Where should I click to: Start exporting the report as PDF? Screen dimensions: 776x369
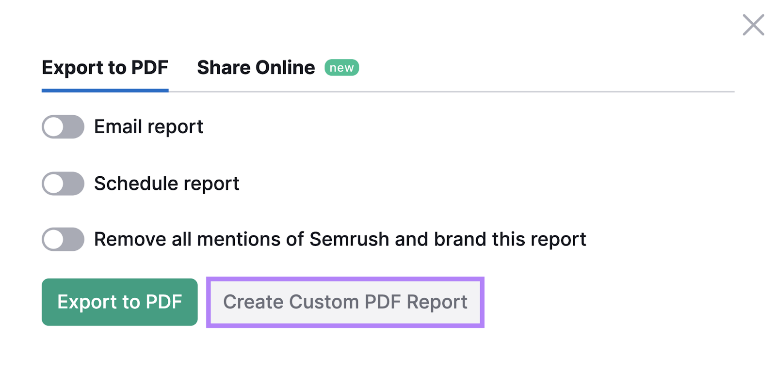(119, 302)
